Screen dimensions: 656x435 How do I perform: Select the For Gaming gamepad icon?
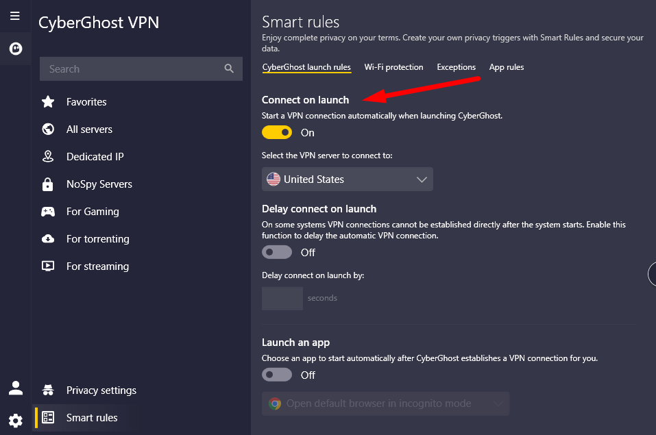(48, 211)
